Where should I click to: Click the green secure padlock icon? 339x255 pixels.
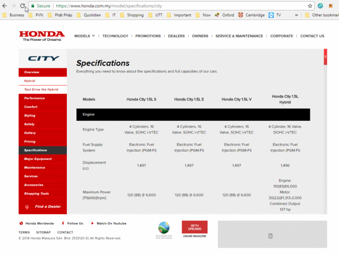tap(33, 6)
